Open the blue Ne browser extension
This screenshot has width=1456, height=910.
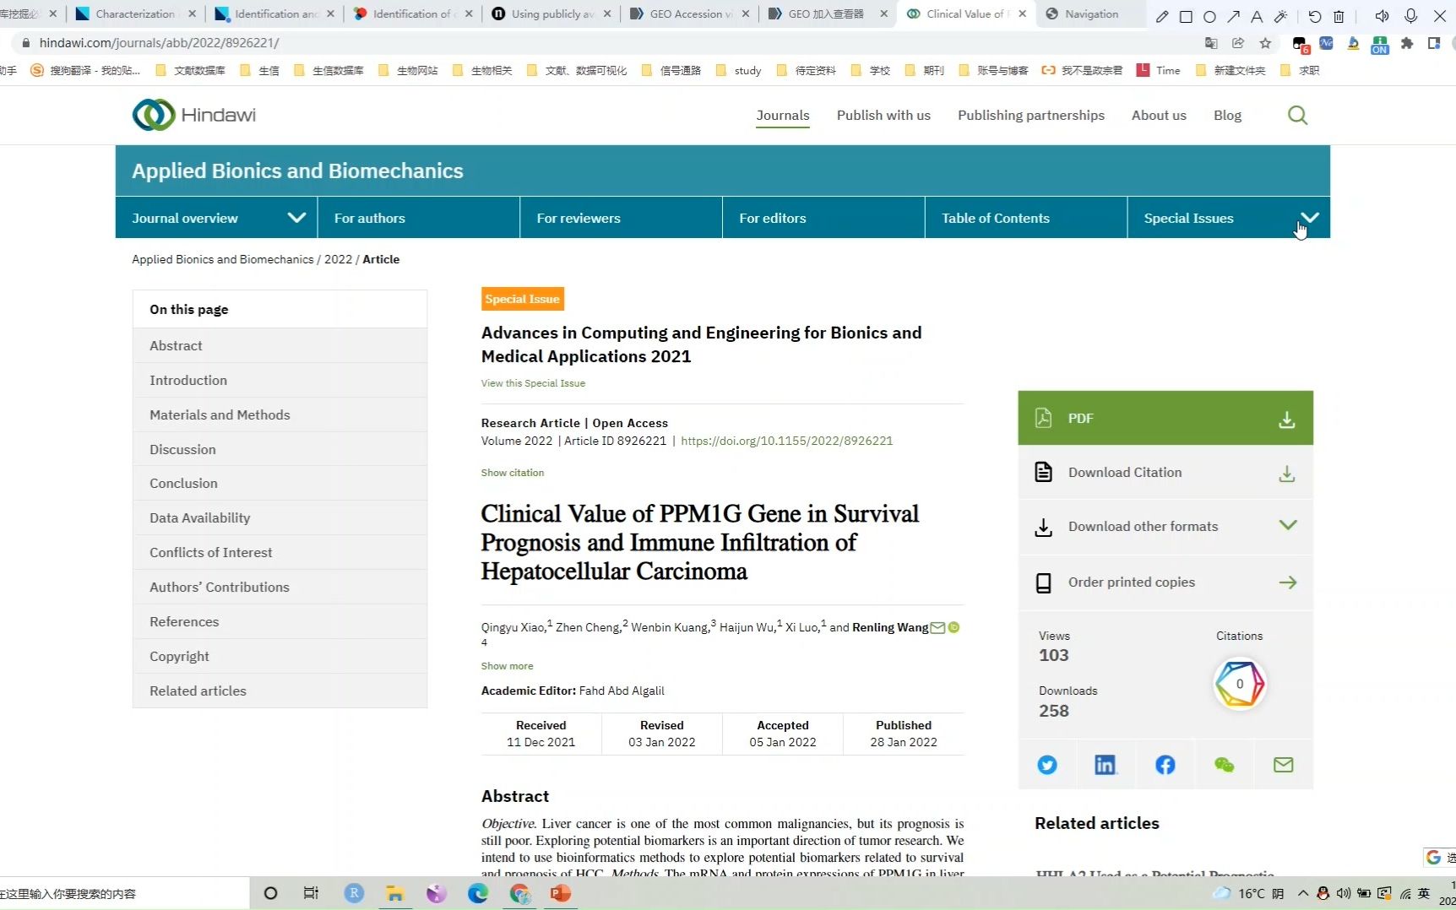[1326, 43]
